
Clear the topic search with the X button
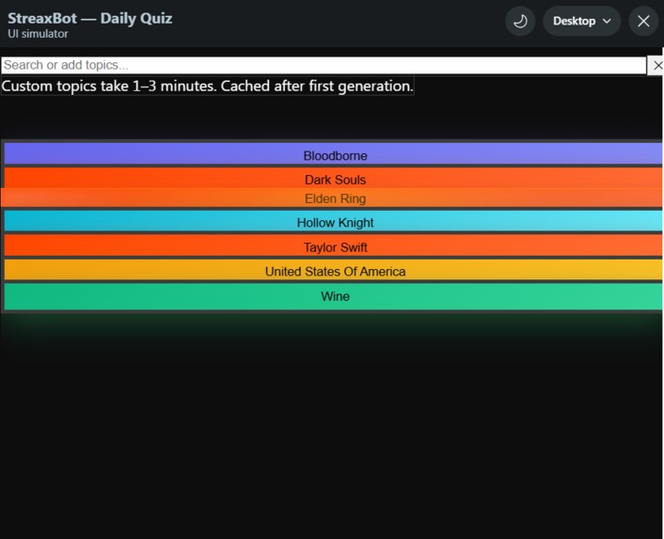(x=656, y=65)
